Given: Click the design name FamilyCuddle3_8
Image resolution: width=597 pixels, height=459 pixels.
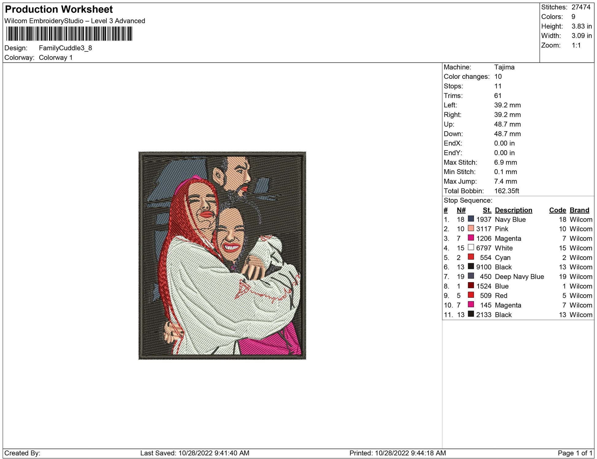Looking at the screenshot, I should [65, 48].
